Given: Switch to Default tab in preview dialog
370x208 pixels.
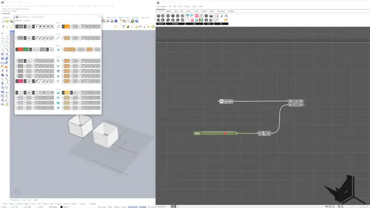Looking at the screenshot, I should 18,21.
